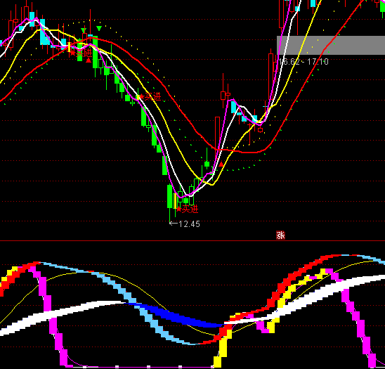The height and width of the screenshot is (369, 385).
Task: Click the blue filled region in the indicator panel
Action: click(177, 316)
